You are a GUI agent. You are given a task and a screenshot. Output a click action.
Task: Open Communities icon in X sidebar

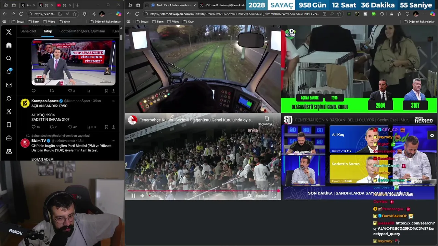point(9,151)
